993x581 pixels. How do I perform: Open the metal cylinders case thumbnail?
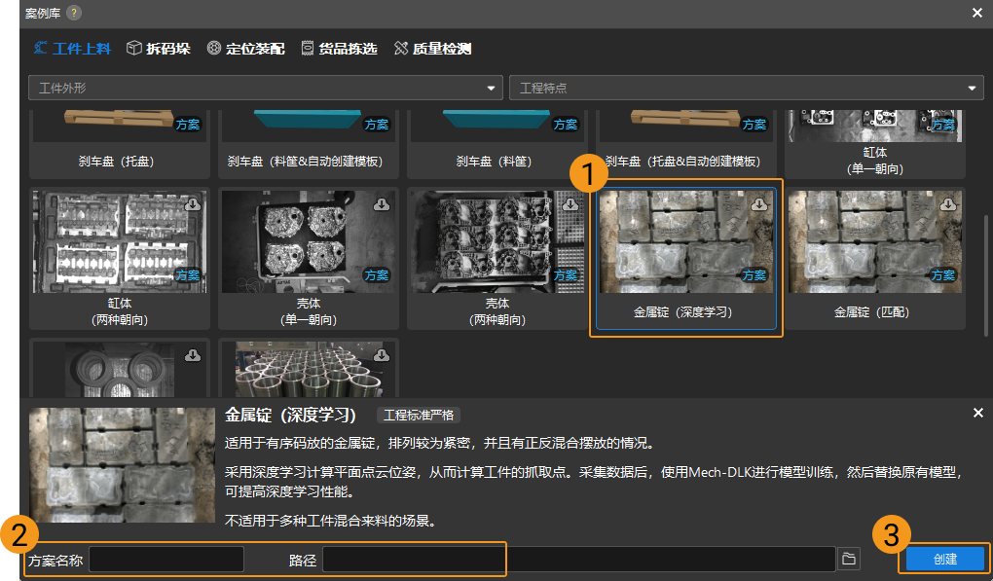click(309, 370)
